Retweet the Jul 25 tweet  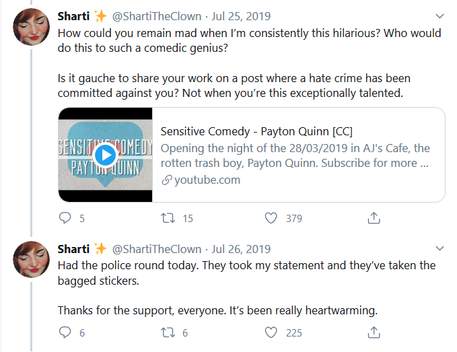click(168, 218)
